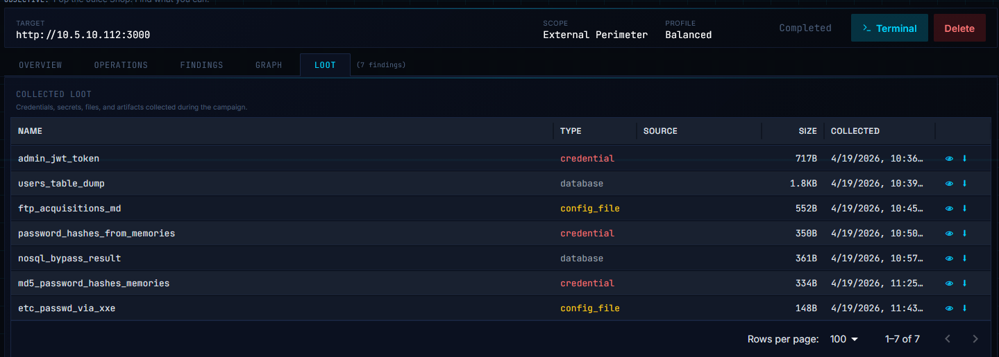The width and height of the screenshot is (999, 357).
Task: Open the Operations tab
Action: [121, 65]
